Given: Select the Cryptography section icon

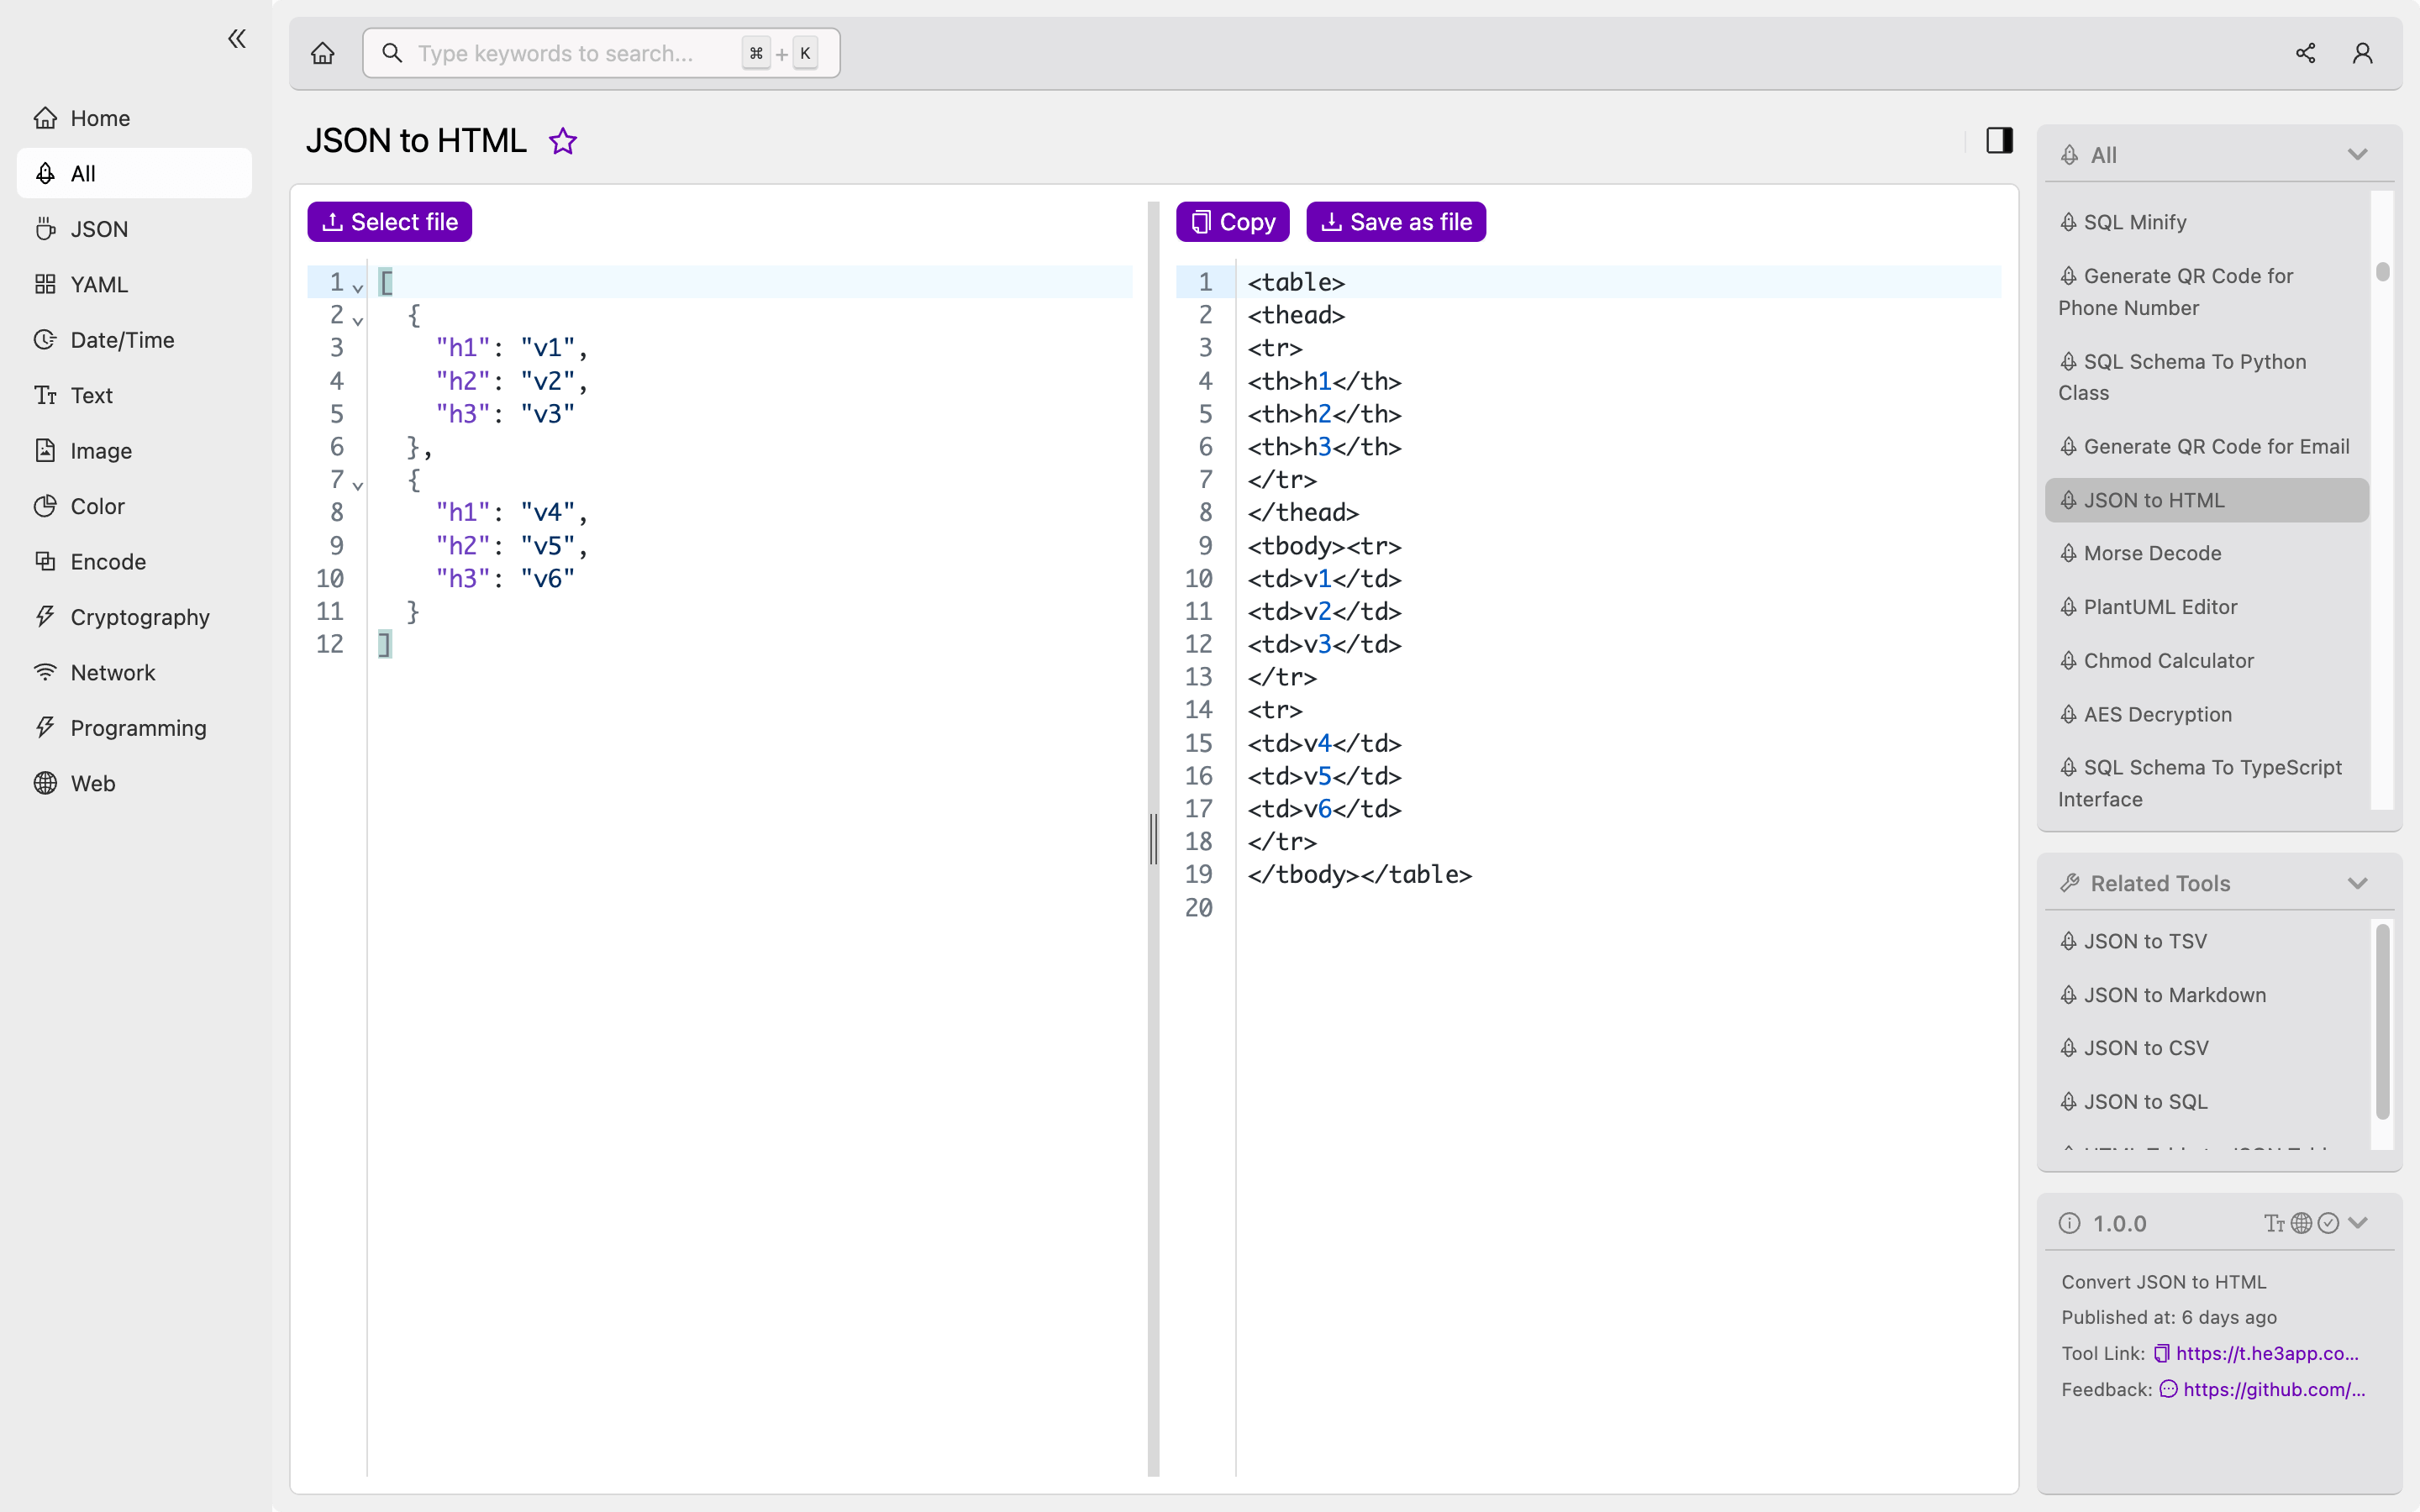Looking at the screenshot, I should point(45,617).
